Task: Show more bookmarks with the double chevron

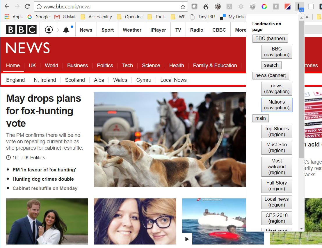Action: (307, 17)
